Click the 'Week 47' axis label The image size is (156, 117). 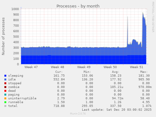[x=31, y=67]
